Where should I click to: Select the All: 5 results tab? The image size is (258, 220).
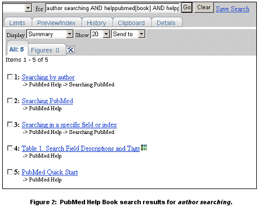click(17, 49)
